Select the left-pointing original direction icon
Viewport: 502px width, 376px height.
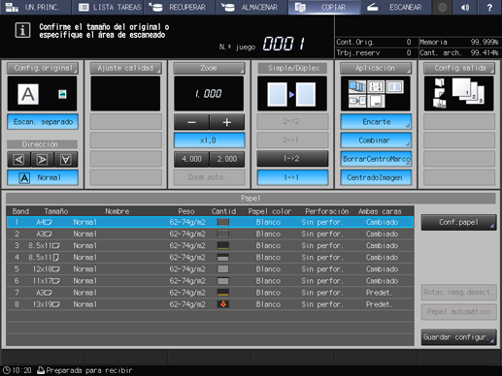[x=18, y=159]
